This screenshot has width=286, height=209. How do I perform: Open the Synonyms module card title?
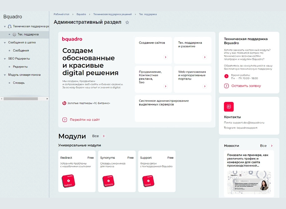(x=108, y=158)
